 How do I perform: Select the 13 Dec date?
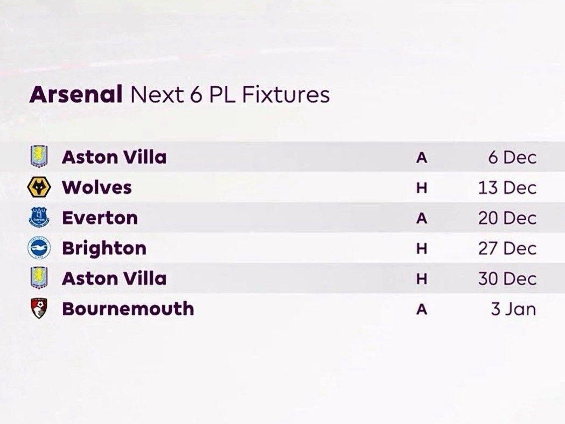point(507,187)
